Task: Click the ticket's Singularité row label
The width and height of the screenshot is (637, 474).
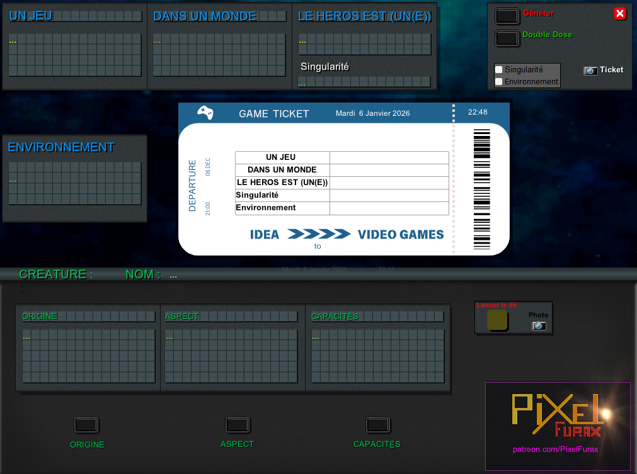Action: point(257,195)
